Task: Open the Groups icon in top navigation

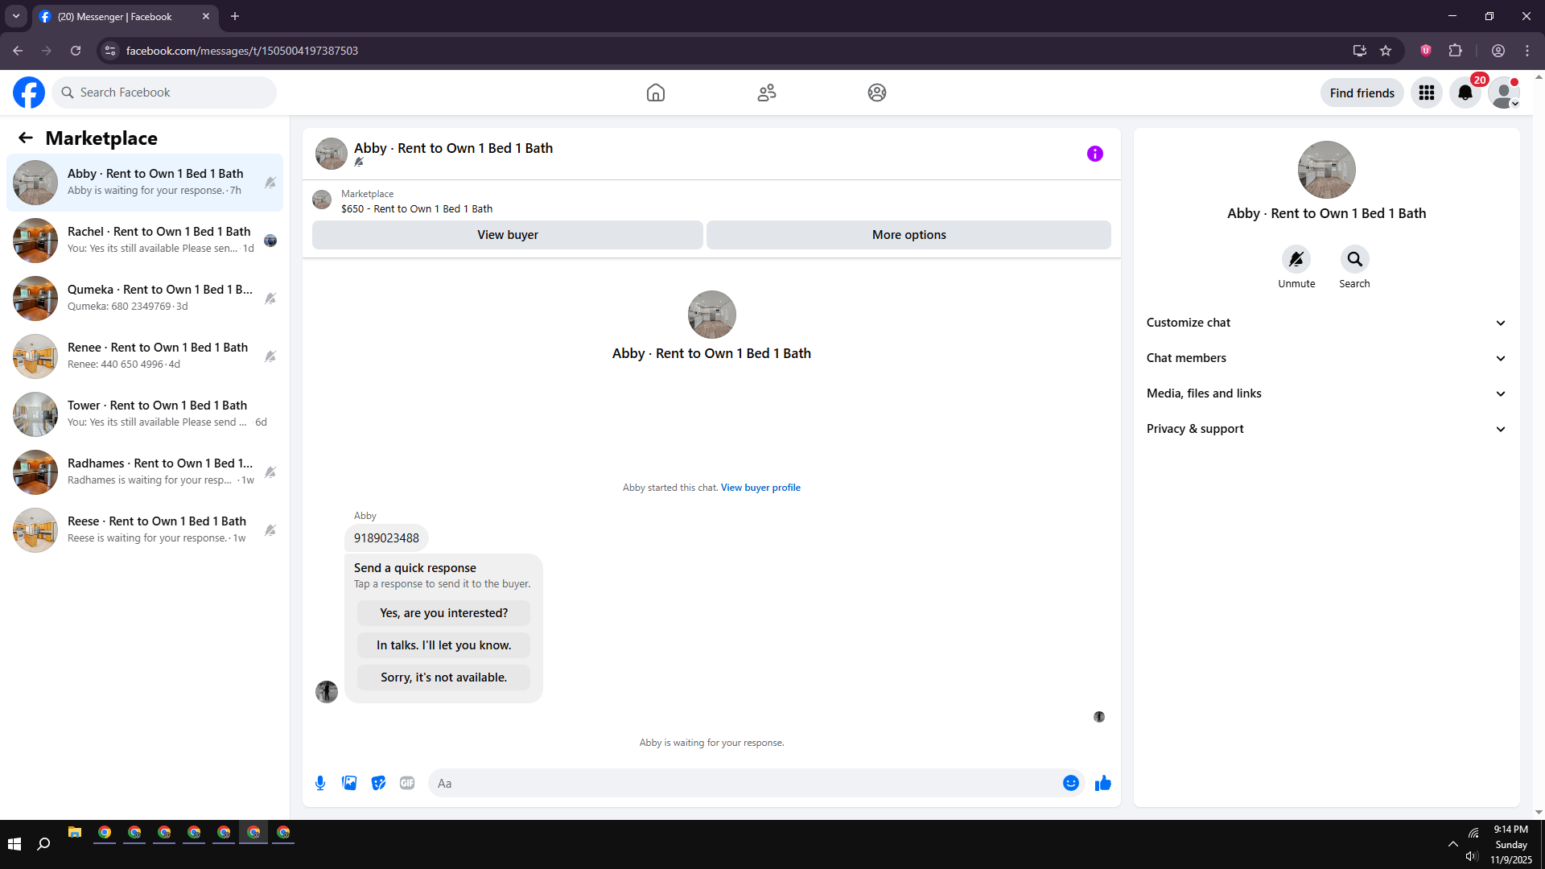Action: tap(877, 93)
